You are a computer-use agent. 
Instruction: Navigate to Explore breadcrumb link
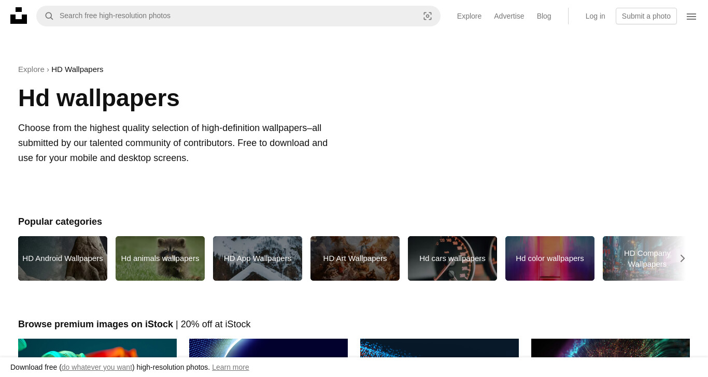pos(31,69)
